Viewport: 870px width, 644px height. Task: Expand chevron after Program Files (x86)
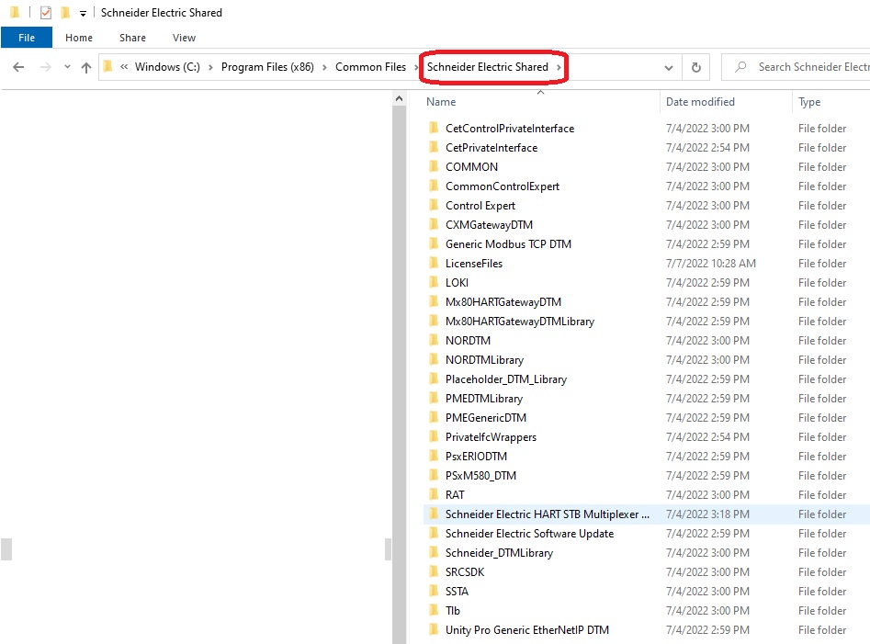pyautogui.click(x=324, y=68)
